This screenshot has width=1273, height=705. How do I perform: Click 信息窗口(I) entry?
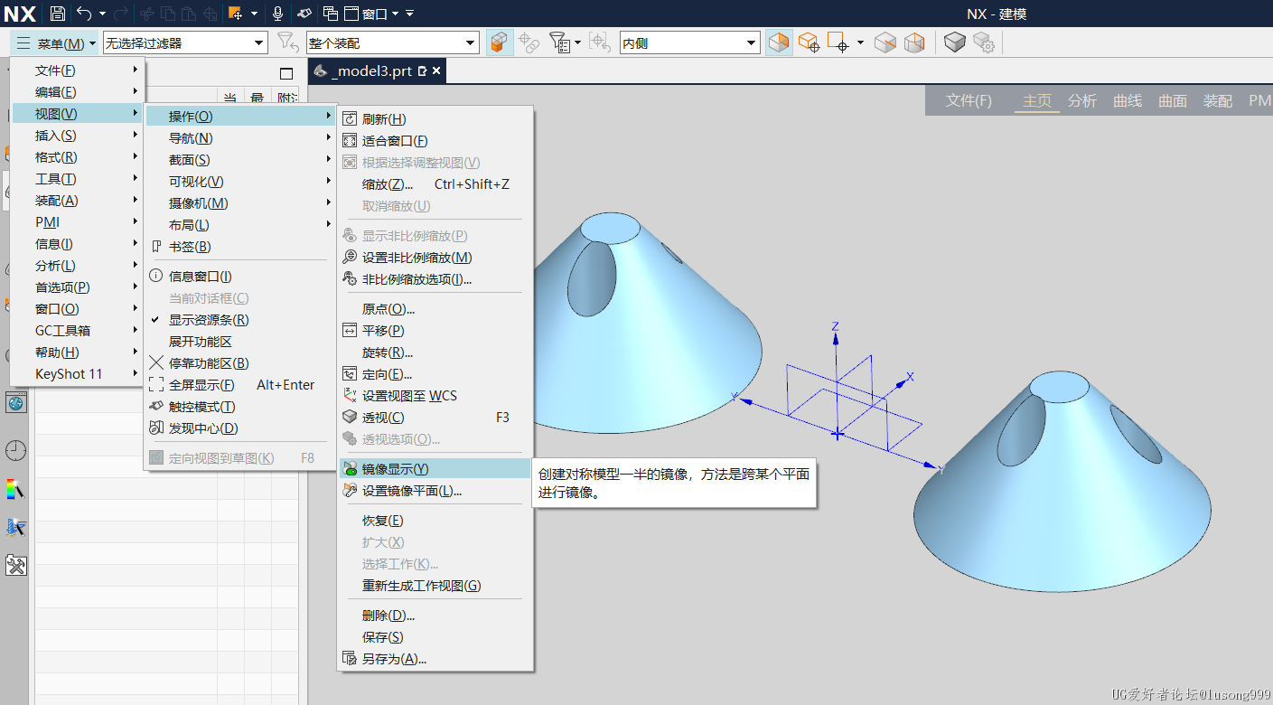pyautogui.click(x=240, y=277)
